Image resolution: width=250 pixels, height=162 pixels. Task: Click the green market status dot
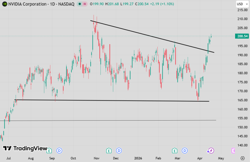click(80, 4)
